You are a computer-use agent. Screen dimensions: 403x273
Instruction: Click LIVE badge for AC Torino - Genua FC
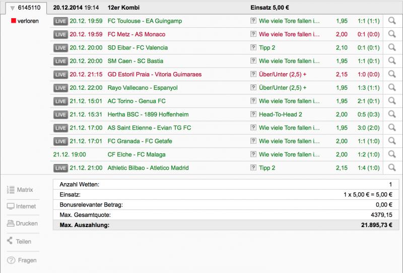pyautogui.click(x=60, y=101)
